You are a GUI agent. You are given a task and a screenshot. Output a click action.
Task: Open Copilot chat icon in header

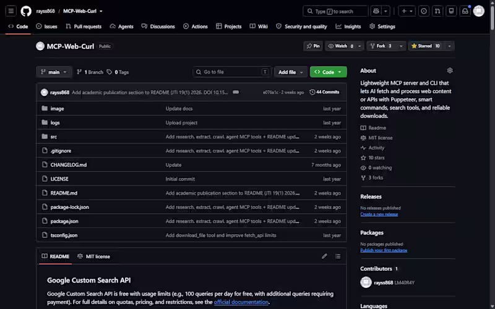tap(376, 11)
